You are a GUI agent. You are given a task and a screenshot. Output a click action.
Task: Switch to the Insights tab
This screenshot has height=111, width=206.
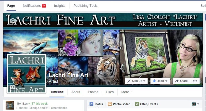(x=60, y=6)
